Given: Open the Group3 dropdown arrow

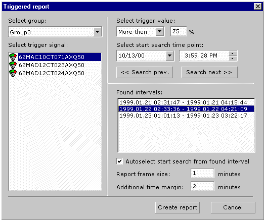Looking at the screenshot, I should click(x=97, y=32).
